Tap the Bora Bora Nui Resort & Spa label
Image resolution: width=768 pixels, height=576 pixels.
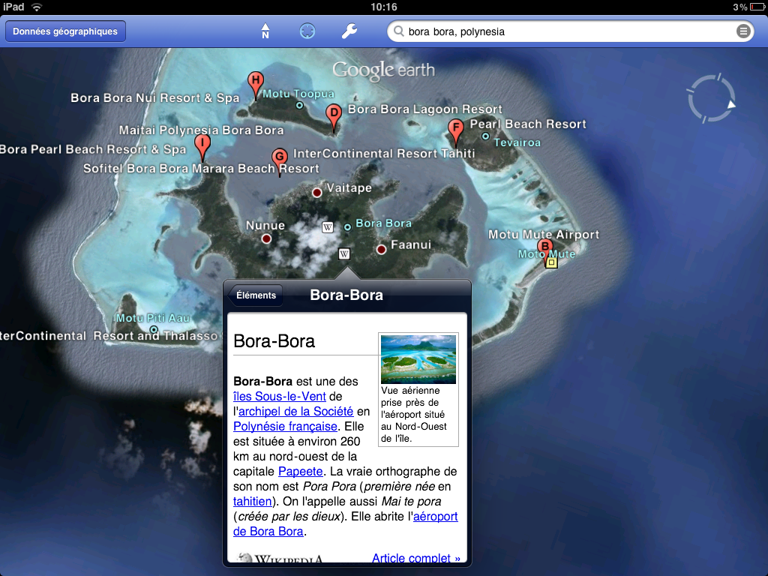tap(154, 98)
